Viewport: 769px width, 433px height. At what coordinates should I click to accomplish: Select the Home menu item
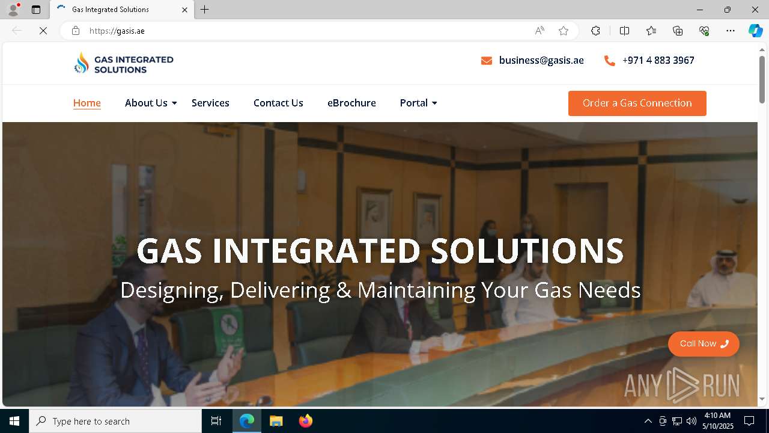[x=87, y=103]
